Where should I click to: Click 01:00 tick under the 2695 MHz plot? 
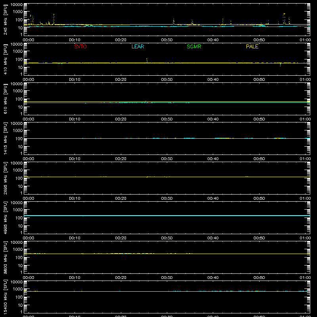click(x=305, y=199)
